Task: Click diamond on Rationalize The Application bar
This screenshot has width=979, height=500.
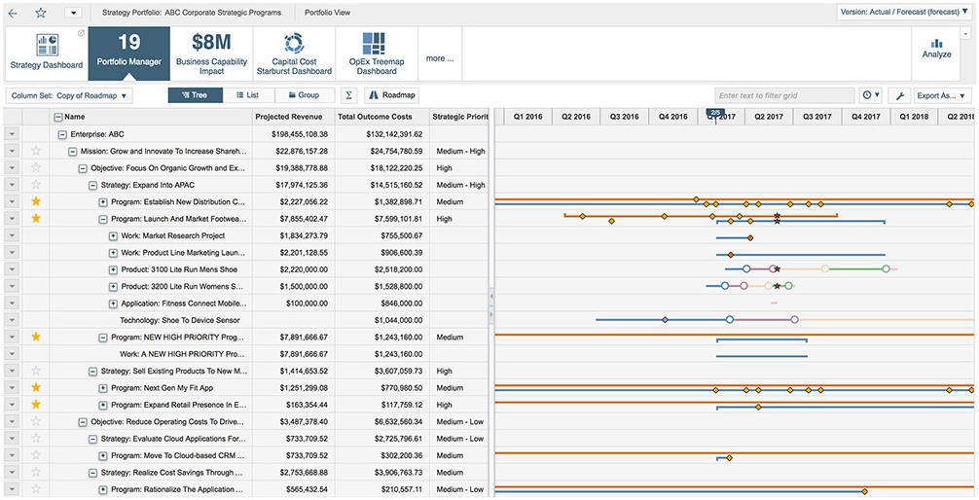Action: [864, 492]
